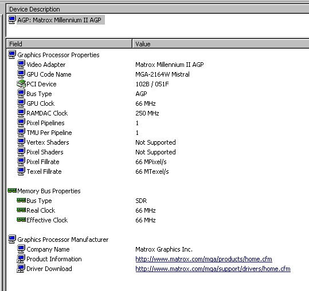This screenshot has width=309, height=291.
Task: Click the memory icon next to SDR Bus Type
Action: [21, 200]
